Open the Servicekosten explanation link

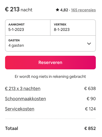point(20,109)
